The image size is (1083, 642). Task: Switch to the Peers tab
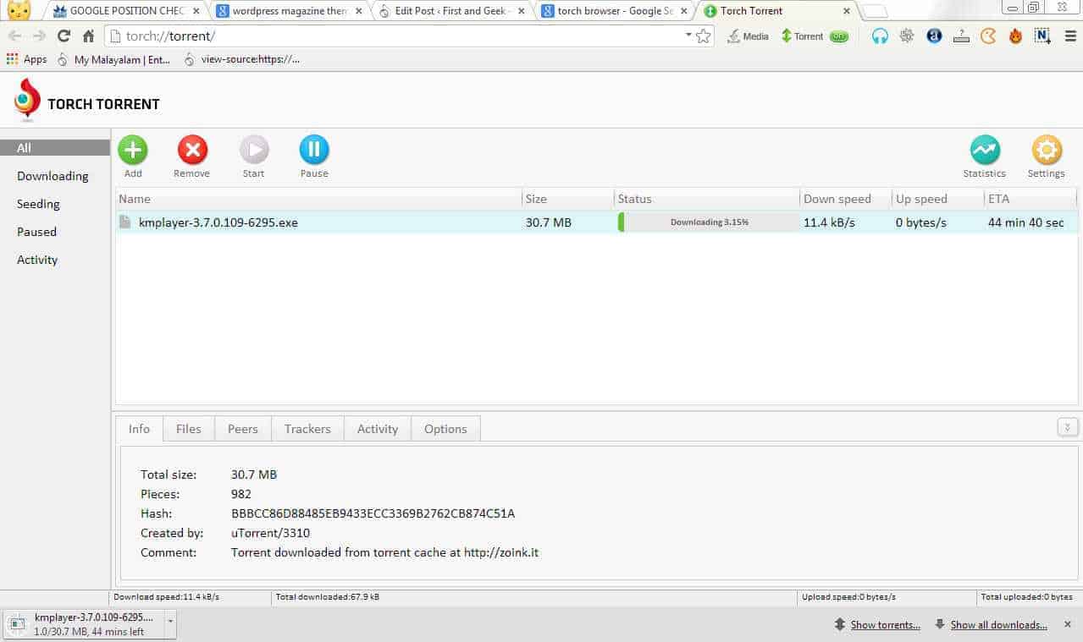pyautogui.click(x=242, y=429)
